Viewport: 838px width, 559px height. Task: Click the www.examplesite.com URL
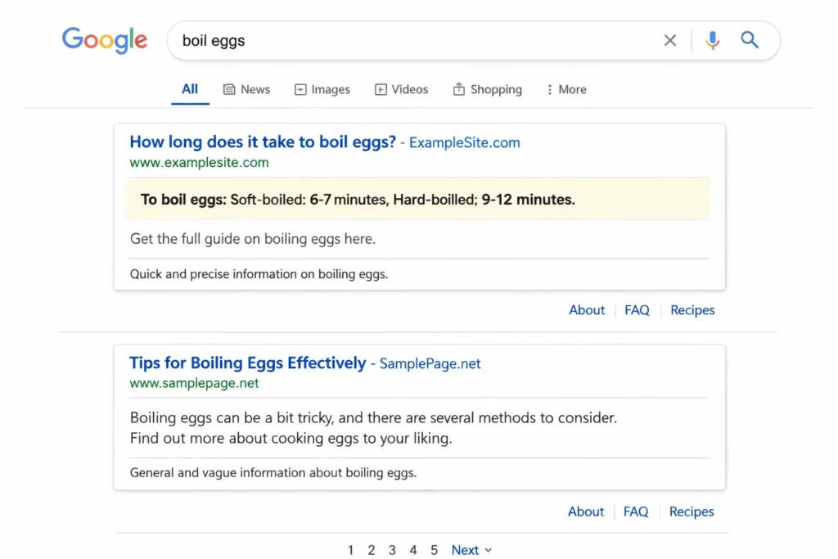click(199, 162)
